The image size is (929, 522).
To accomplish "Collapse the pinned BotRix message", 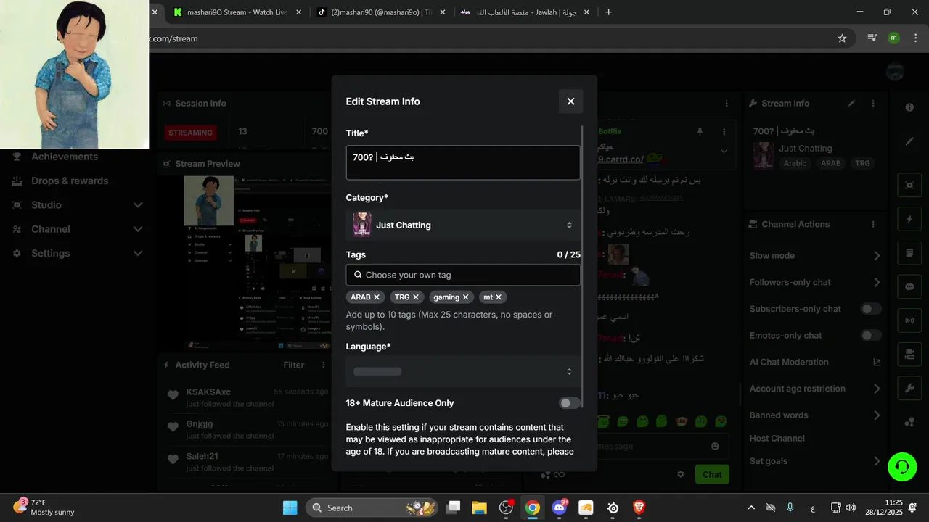I will (724, 152).
